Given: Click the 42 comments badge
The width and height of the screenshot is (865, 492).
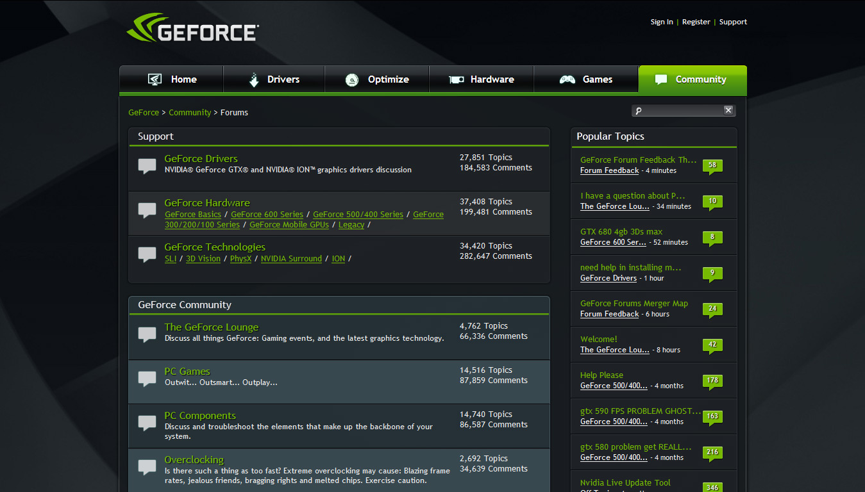Looking at the screenshot, I should [x=712, y=345].
